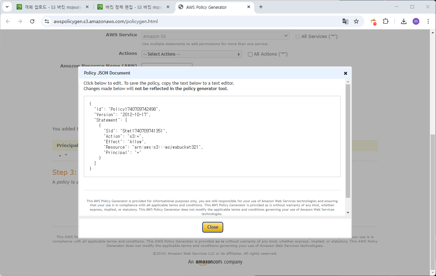Toggle the All Actions checkbox
This screenshot has height=276, width=436.
coord(250,54)
